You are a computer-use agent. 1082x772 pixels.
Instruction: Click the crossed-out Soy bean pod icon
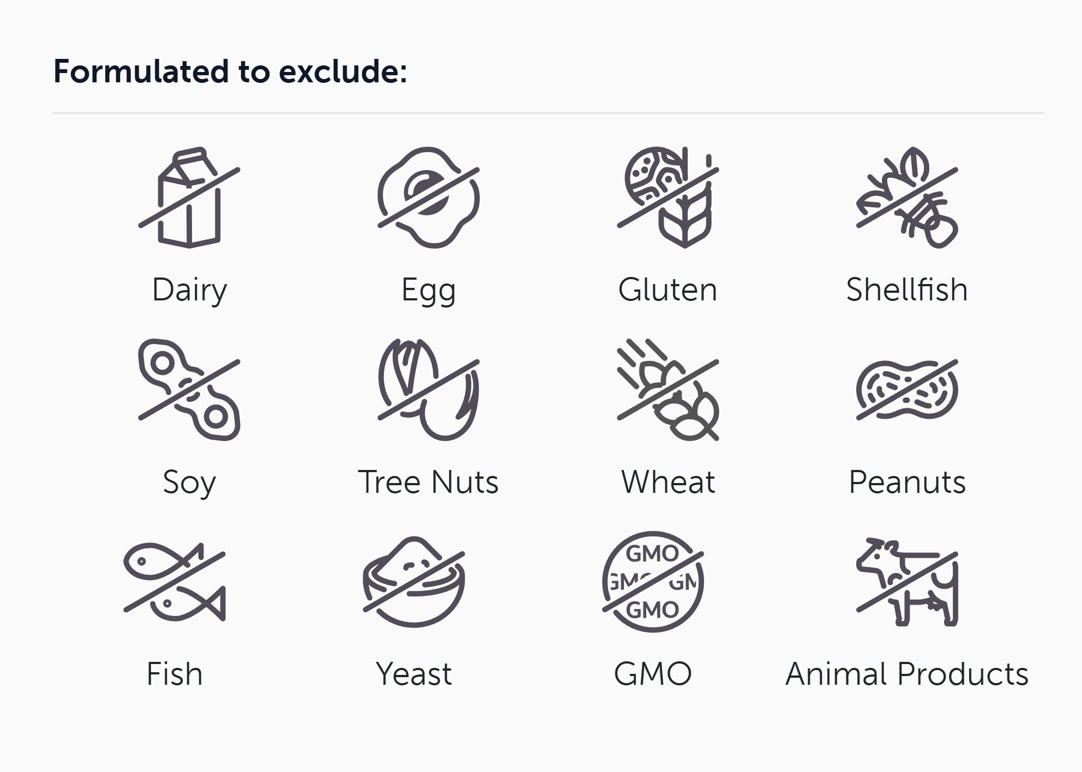(189, 389)
